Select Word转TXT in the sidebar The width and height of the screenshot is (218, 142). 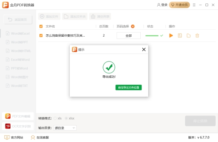click(x=17, y=86)
